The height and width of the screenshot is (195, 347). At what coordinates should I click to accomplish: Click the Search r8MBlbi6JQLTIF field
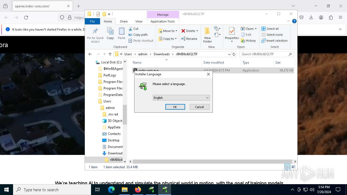coord(266,54)
